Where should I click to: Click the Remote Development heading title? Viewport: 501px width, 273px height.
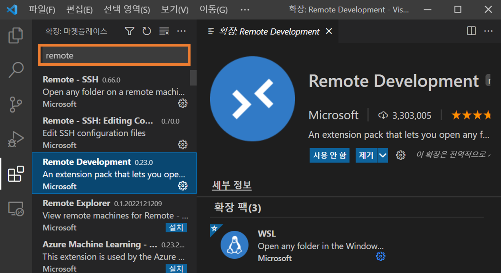394,81
